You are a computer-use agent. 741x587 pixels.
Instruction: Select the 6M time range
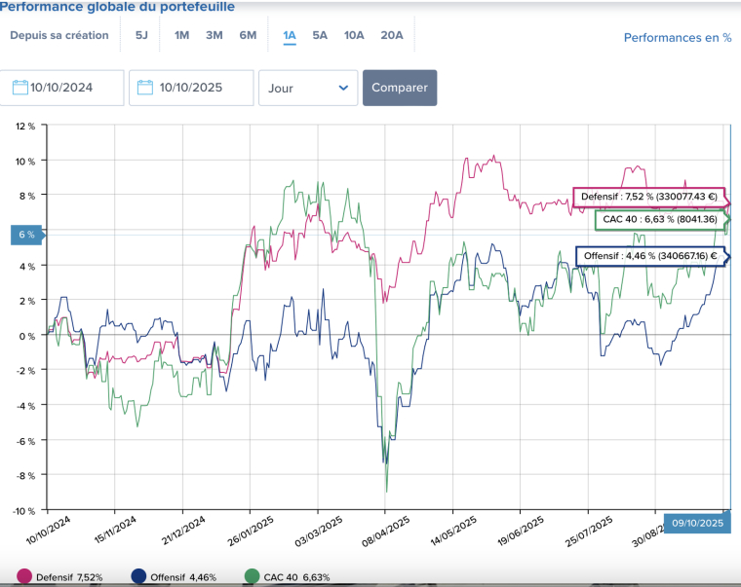click(248, 36)
